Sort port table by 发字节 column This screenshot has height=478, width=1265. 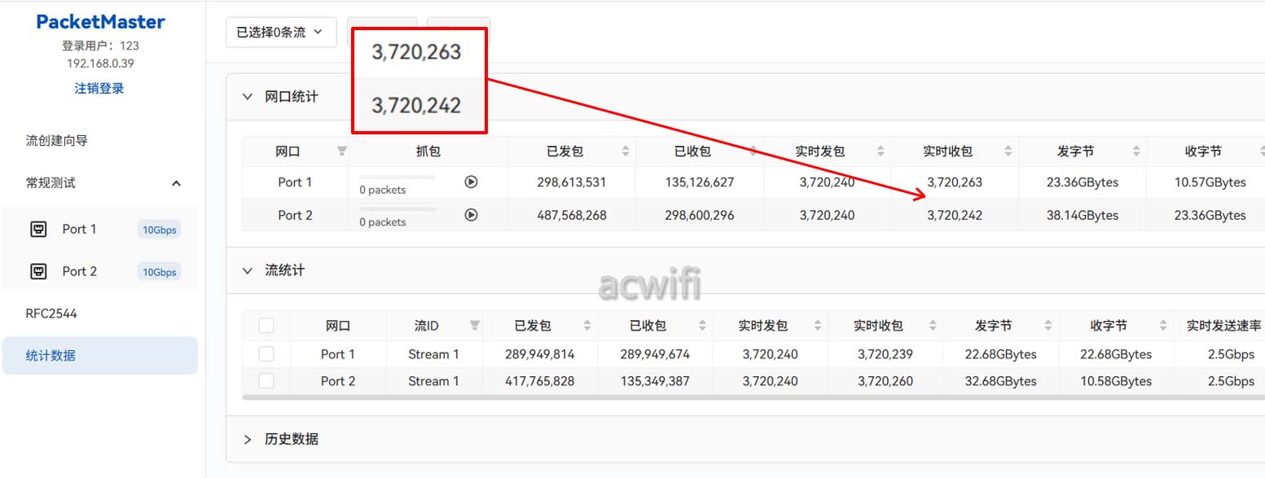[1136, 151]
